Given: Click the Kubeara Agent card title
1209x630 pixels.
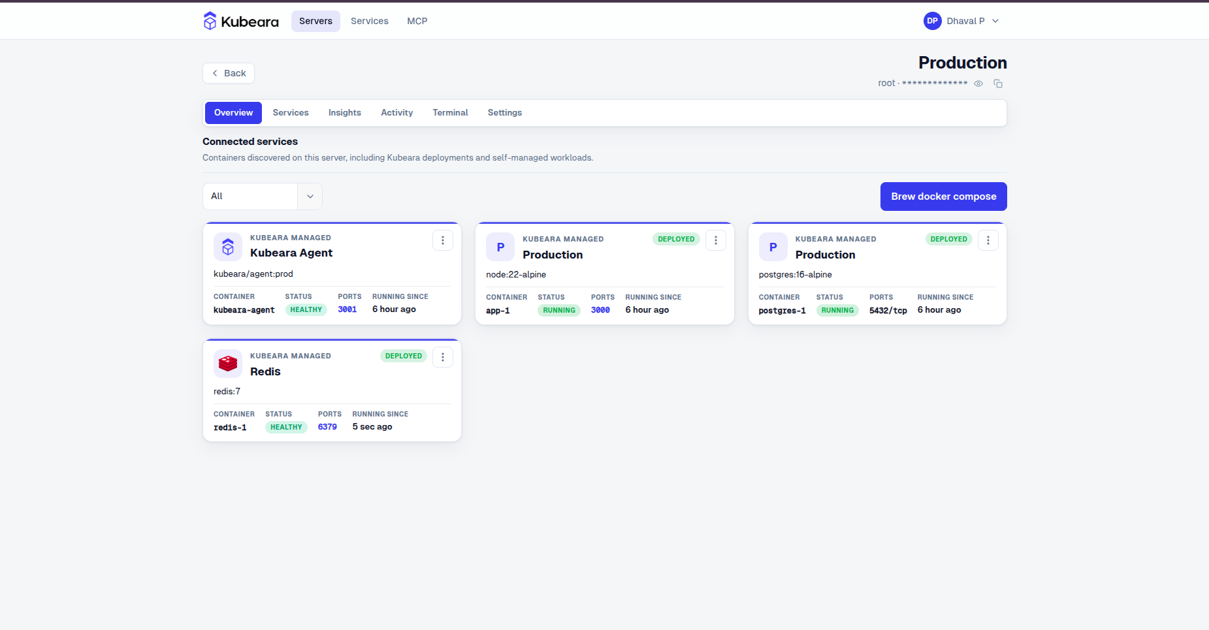Looking at the screenshot, I should pos(291,253).
